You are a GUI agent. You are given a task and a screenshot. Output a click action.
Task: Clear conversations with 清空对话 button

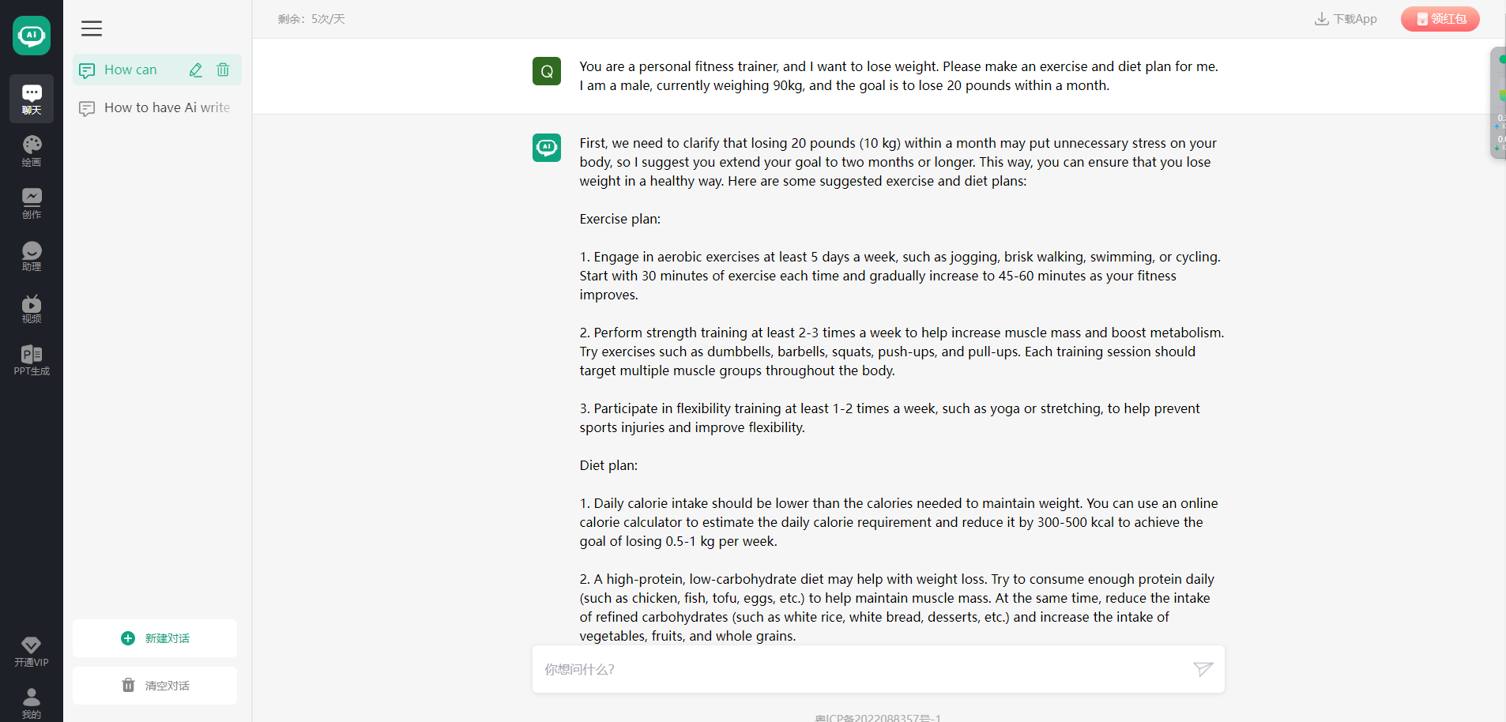click(155, 686)
